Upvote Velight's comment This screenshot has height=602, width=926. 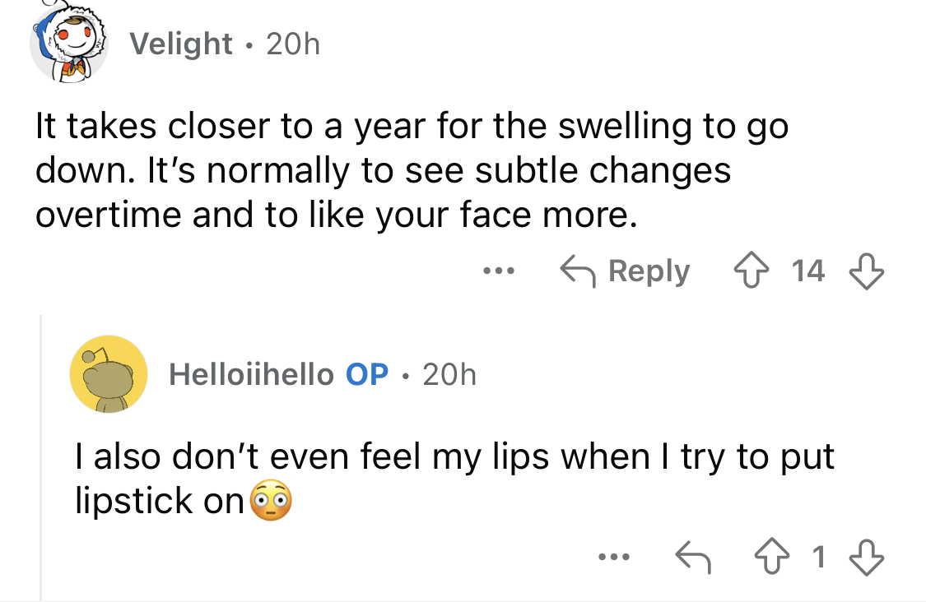pyautogui.click(x=751, y=271)
